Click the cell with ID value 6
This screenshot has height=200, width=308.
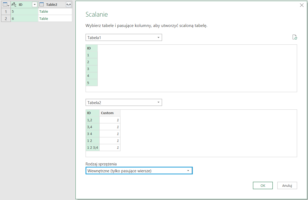click(24, 18)
